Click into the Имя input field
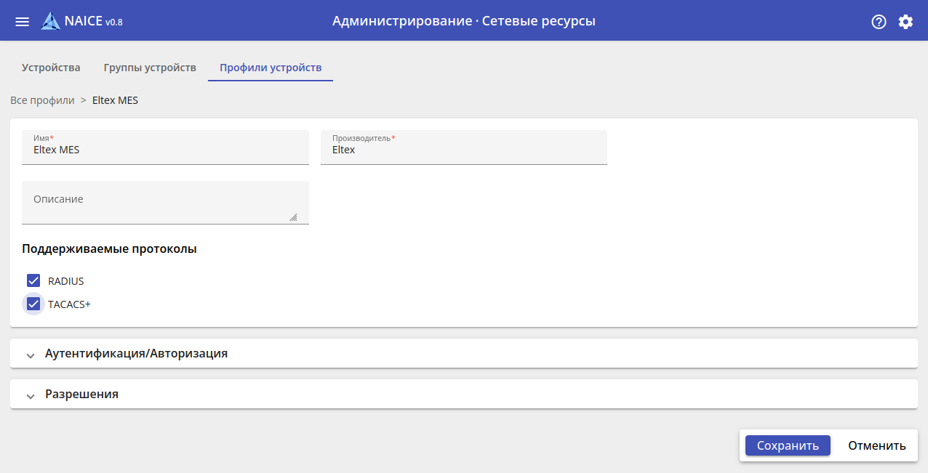The height and width of the screenshot is (473, 928). point(165,150)
